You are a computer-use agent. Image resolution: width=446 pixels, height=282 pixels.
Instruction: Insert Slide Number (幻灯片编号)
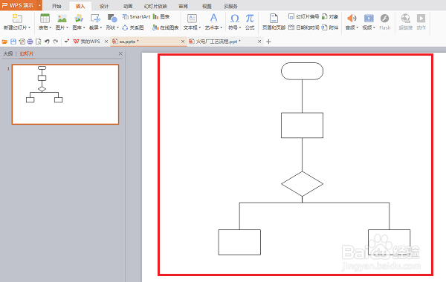(303, 17)
